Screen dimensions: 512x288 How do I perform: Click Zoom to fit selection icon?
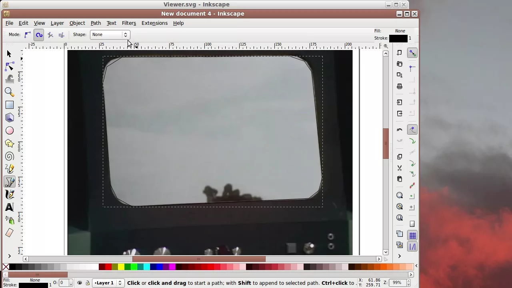[x=400, y=195]
